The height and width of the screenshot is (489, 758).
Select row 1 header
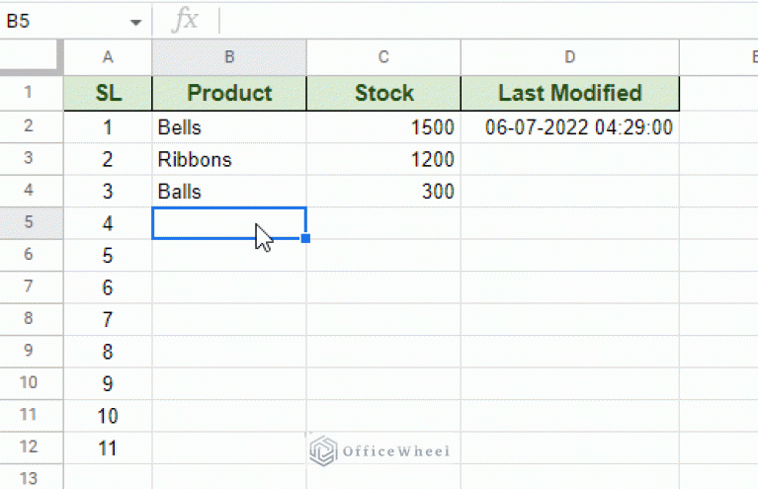coord(31,93)
